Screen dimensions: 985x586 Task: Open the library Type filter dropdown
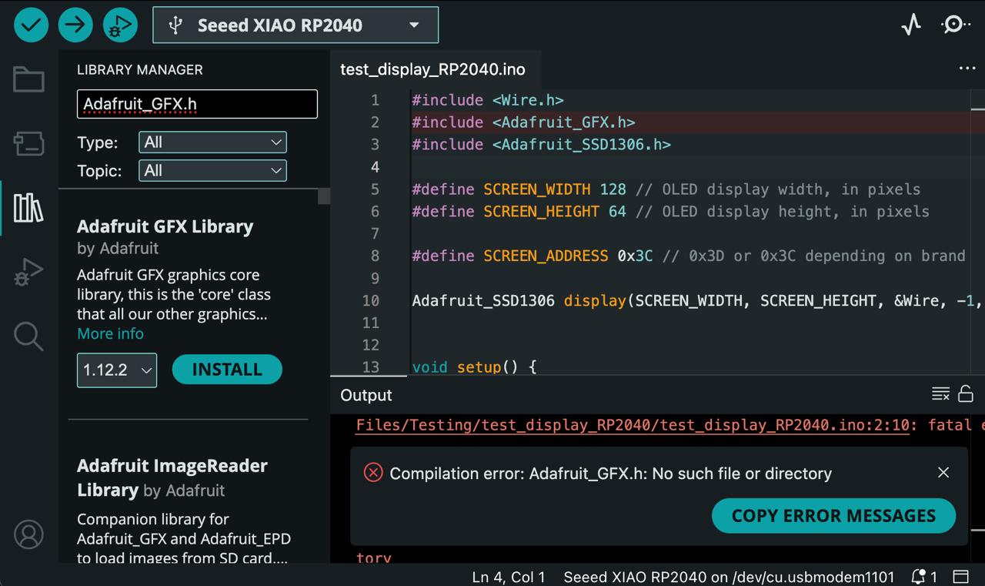212,142
